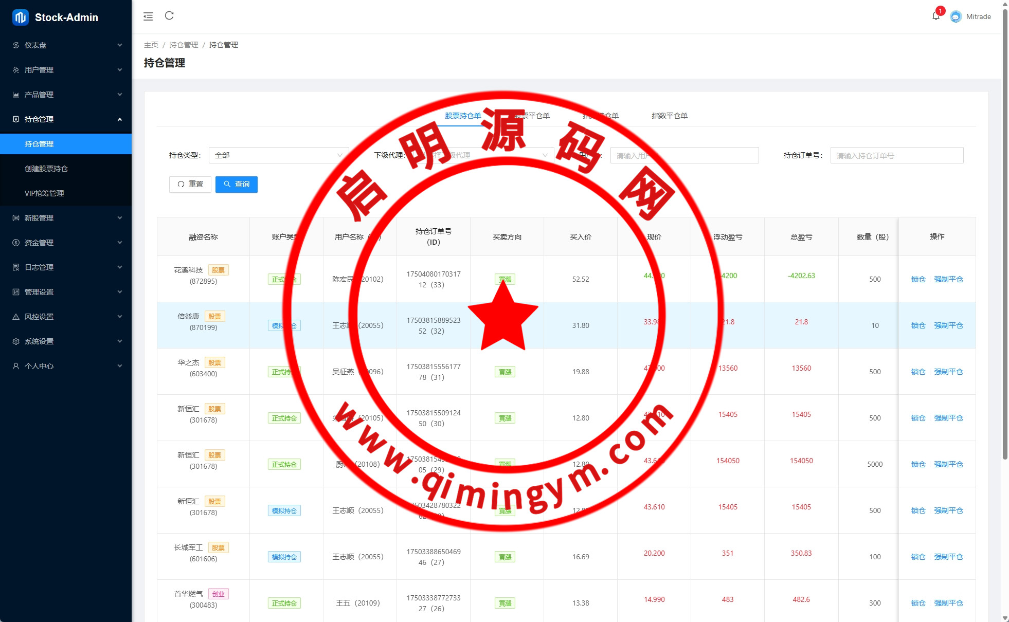Click the 系统设置 gear sidebar icon

coord(16,341)
